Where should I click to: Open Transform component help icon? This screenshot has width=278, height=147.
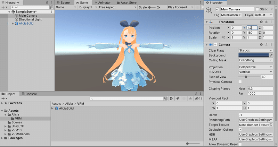click(261, 22)
